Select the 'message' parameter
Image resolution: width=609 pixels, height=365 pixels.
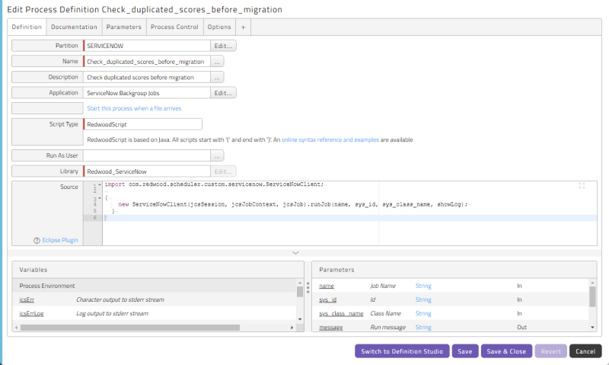[x=331, y=328]
